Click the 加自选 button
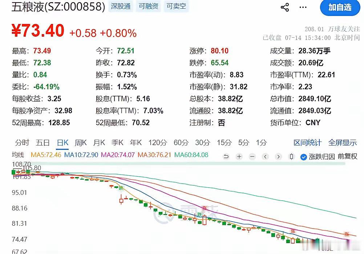364x254 pixels. click(x=340, y=7)
